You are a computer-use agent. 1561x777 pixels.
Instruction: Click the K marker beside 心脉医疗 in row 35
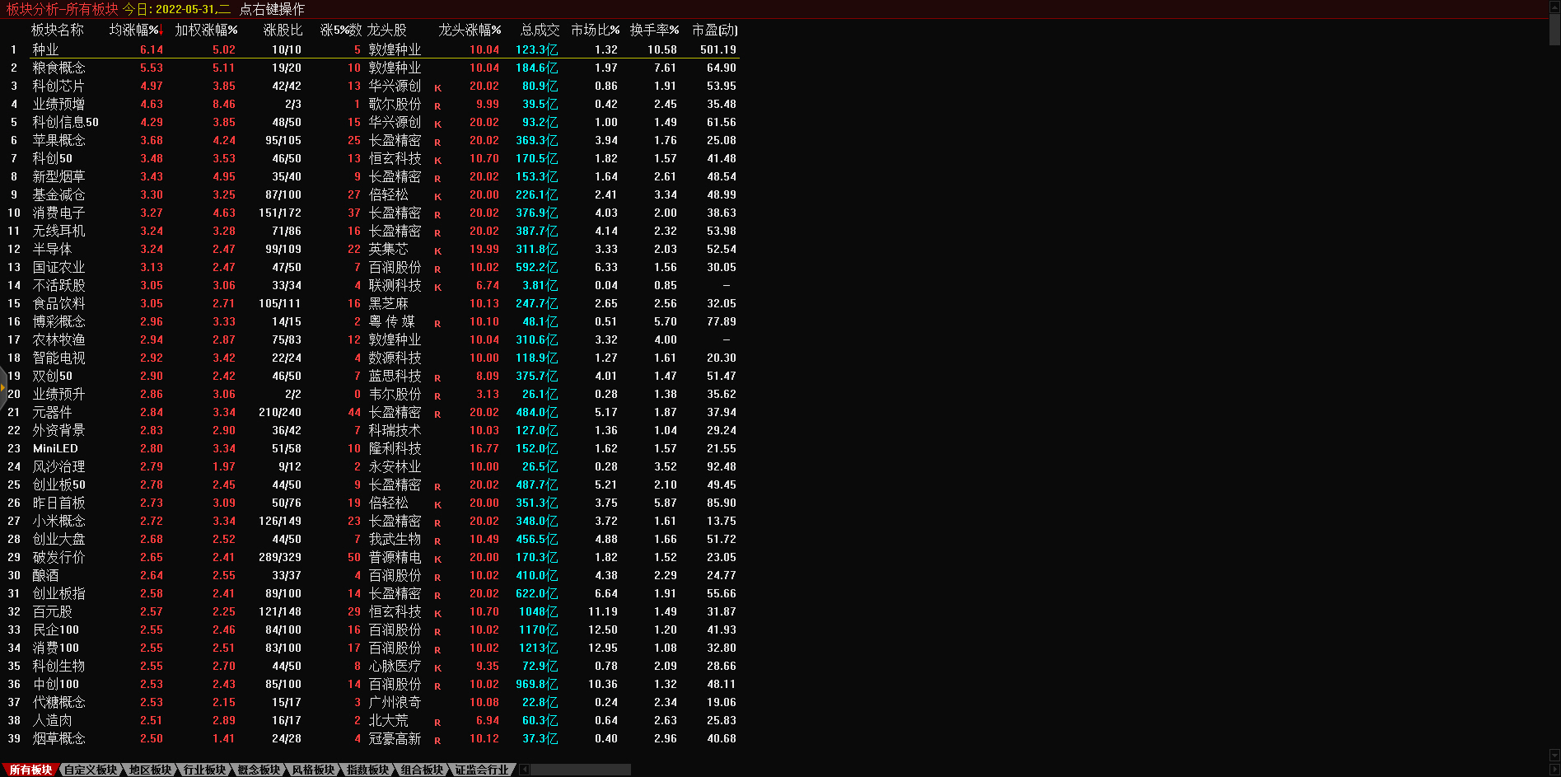point(437,667)
